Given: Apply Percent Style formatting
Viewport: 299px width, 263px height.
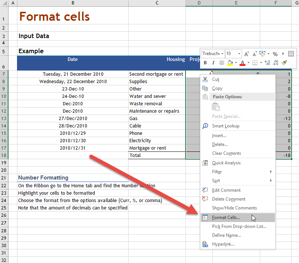Looking at the screenshot, I should (275, 54).
